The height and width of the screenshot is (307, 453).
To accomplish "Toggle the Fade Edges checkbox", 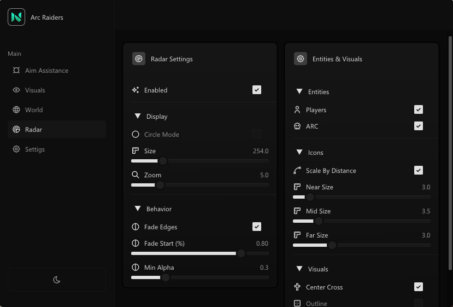I will (x=256, y=227).
